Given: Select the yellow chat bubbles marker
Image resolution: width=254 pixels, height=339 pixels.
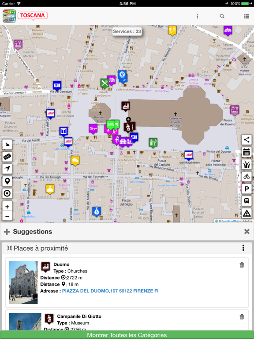Looking at the screenshot, I should [x=75, y=161].
